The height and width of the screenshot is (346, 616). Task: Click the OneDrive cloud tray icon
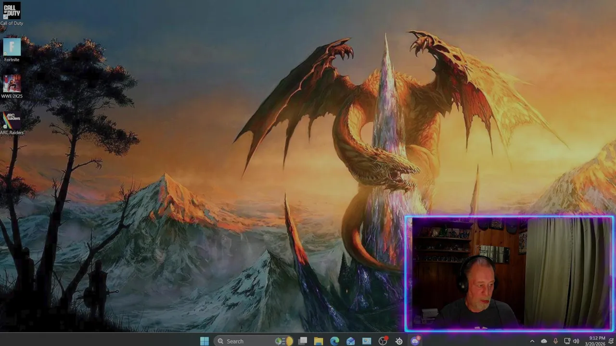[544, 341]
